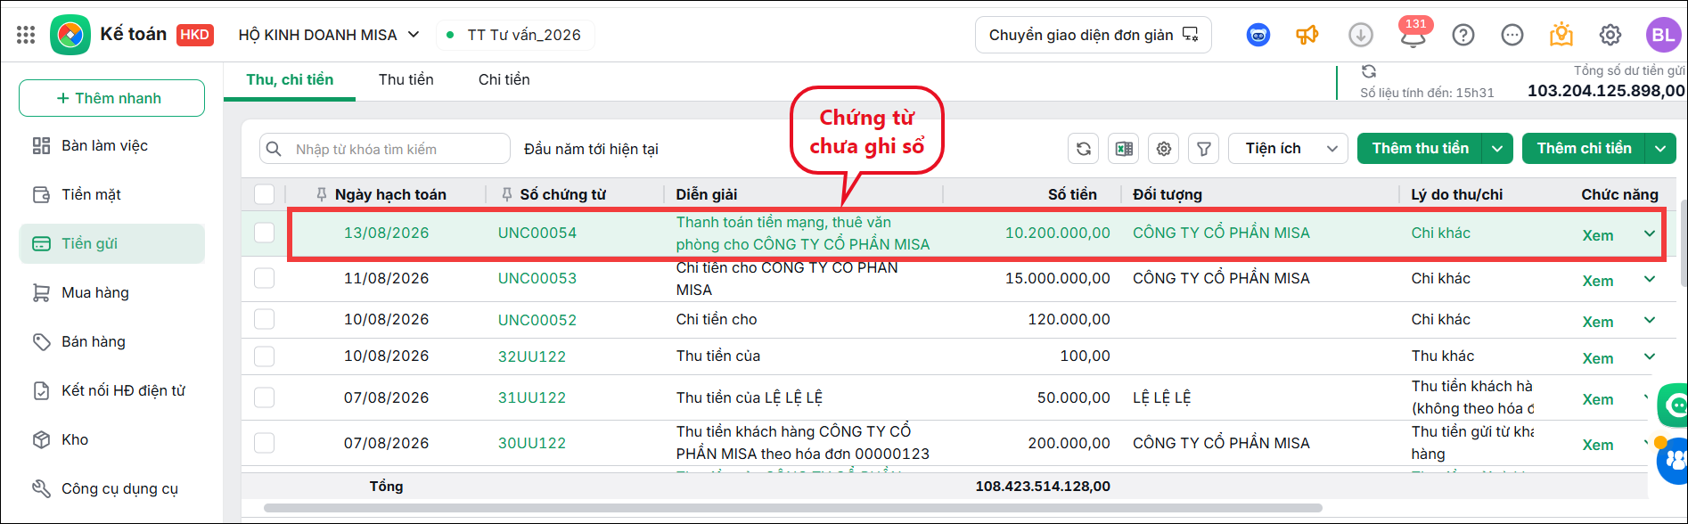Expand row actions for UNC00054
Screen dimensions: 1688x524
pyautogui.click(x=1650, y=233)
